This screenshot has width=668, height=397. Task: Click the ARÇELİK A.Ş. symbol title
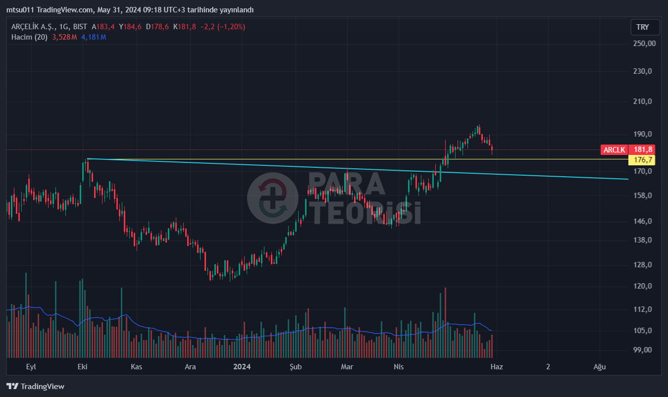point(33,27)
